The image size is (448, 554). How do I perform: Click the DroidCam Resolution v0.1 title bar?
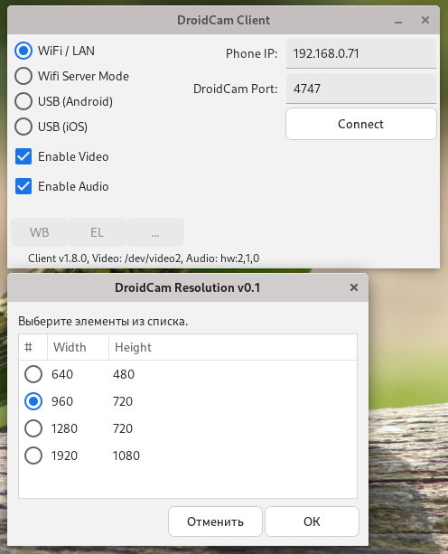[x=188, y=287]
